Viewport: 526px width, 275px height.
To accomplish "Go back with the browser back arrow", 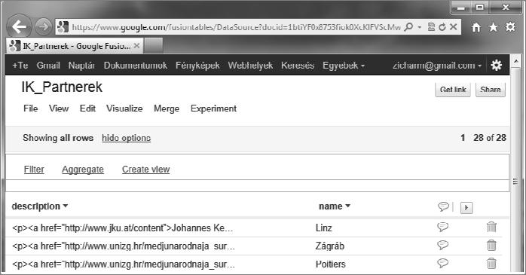I will coord(19,27).
